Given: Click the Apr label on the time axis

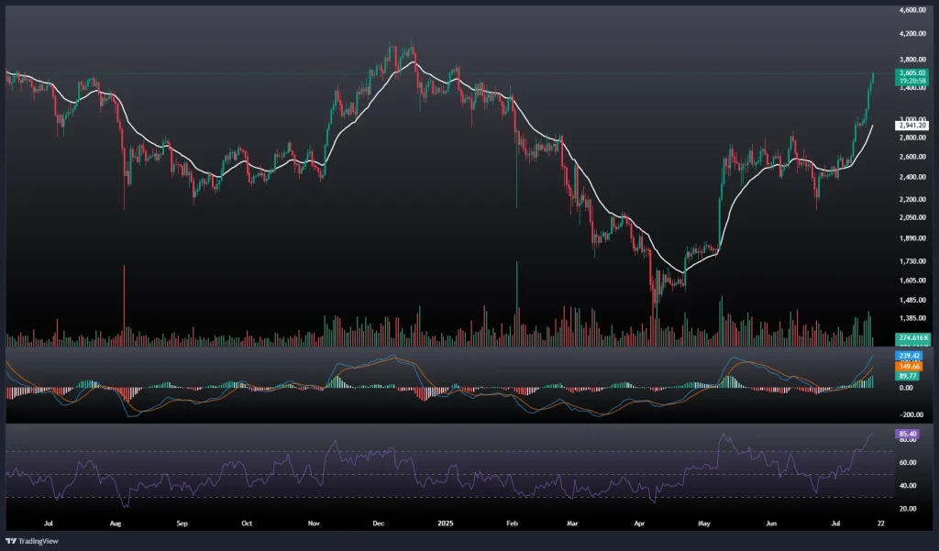Looking at the screenshot, I should pyautogui.click(x=641, y=523).
